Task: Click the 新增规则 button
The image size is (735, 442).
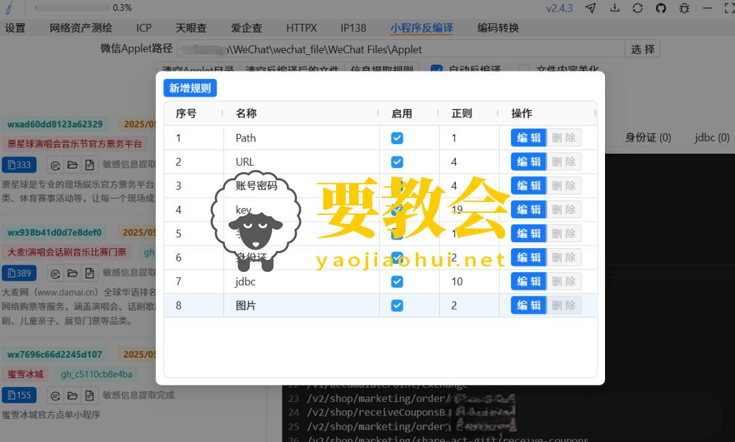Action: tap(190, 88)
